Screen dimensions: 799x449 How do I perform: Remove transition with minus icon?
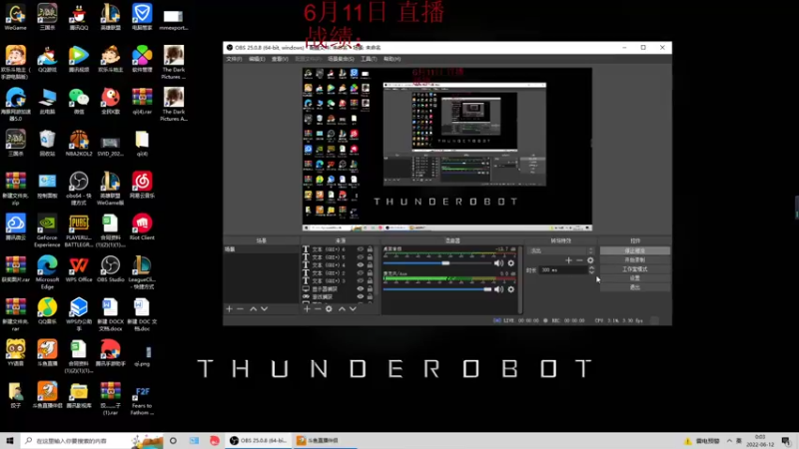(x=579, y=260)
